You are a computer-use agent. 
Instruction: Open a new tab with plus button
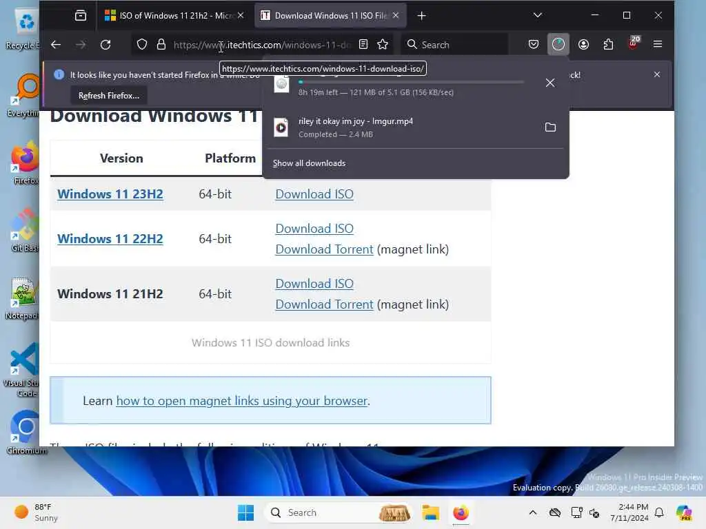tap(421, 16)
